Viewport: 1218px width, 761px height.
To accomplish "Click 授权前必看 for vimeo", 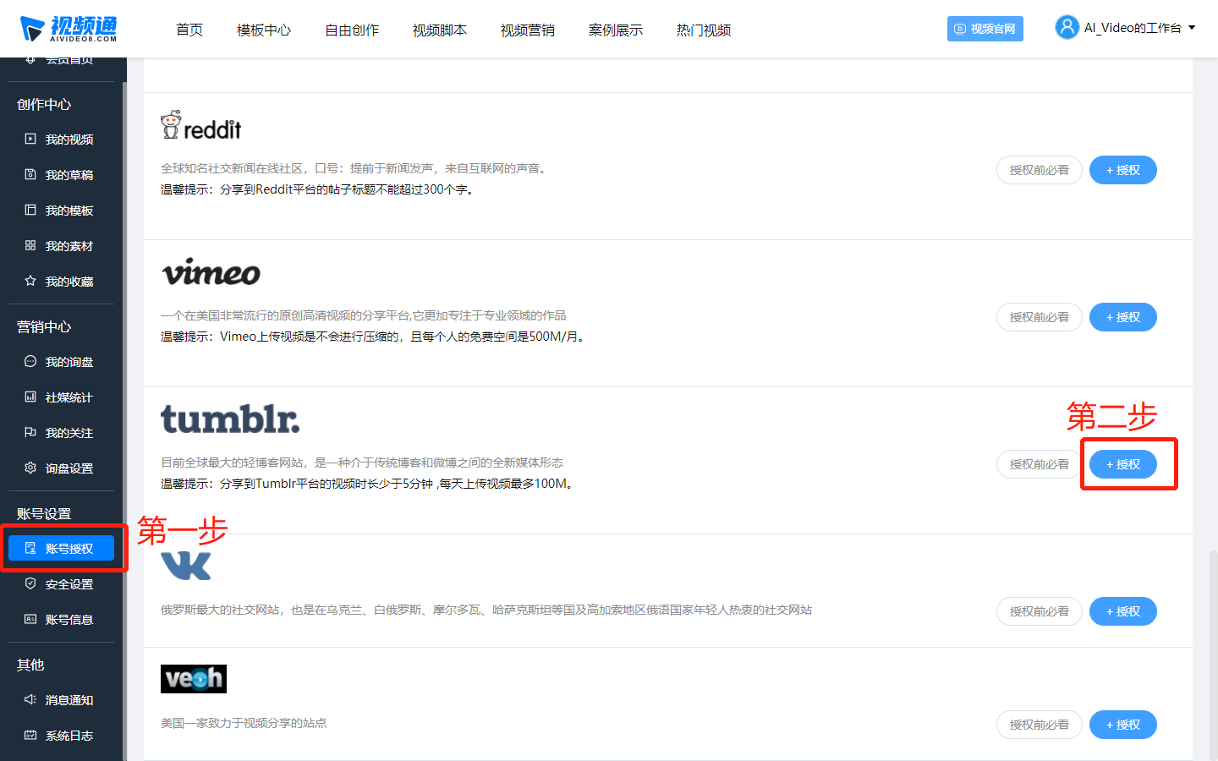I will click(1040, 317).
